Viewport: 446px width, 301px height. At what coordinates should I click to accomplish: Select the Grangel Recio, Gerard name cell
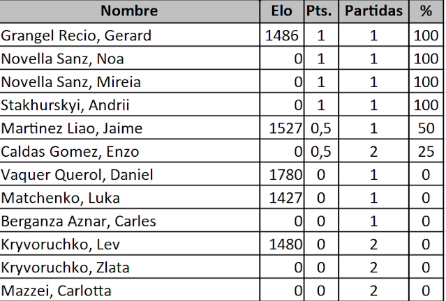[129, 35]
